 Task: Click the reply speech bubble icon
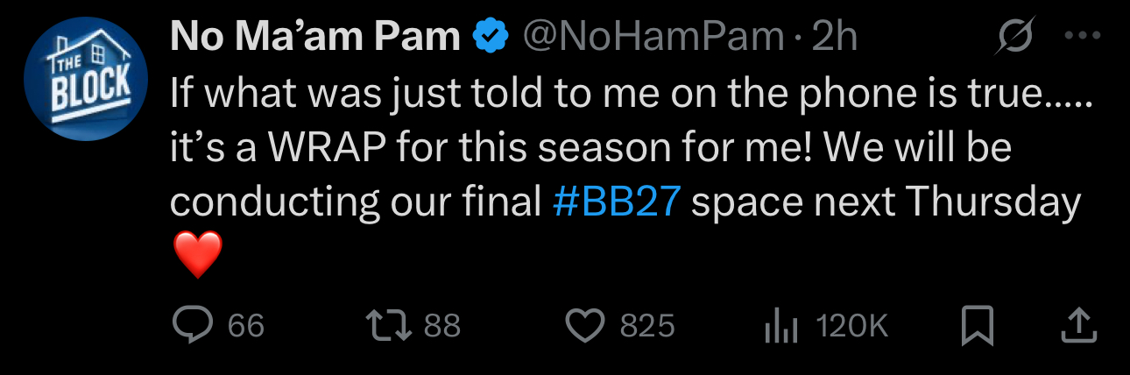[x=191, y=327]
